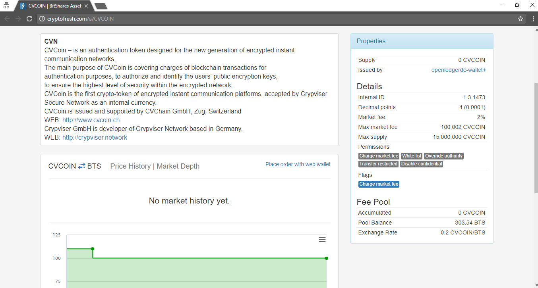Image resolution: width=538 pixels, height=288 pixels.
Task: Click the Fee Pool heading
Action: 373,202
